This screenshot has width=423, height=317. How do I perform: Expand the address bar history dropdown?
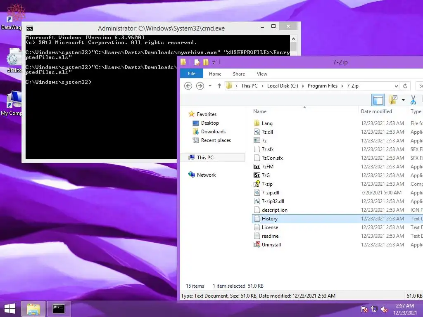[x=396, y=86]
